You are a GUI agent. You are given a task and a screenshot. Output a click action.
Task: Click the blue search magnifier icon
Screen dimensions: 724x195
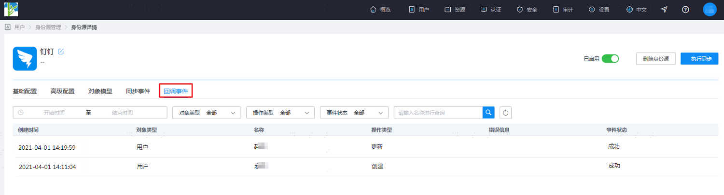(488, 113)
